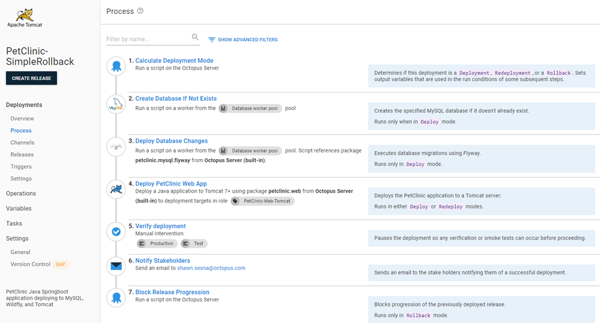This screenshot has width=600, height=323.
Task: Click the checkmark icon for Verify deployment
Action: click(x=116, y=232)
